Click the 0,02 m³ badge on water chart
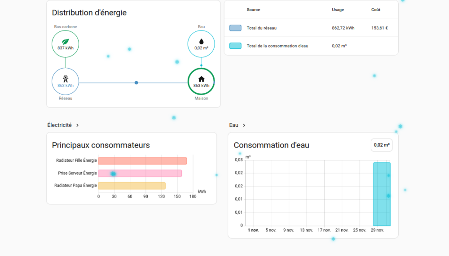 (x=382, y=145)
